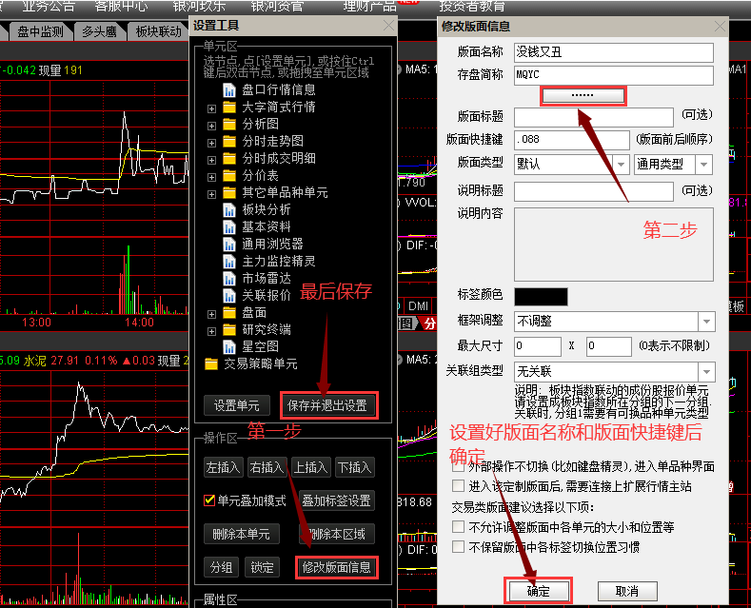This screenshot has height=608, width=751.
Task: Click the dotted button below 存盘简称
Action: click(x=583, y=95)
